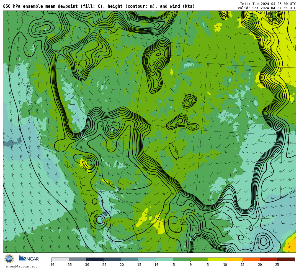Screen dimensions: 299x270
Task: Click the NCAR logo
Action: click(x=29, y=259)
